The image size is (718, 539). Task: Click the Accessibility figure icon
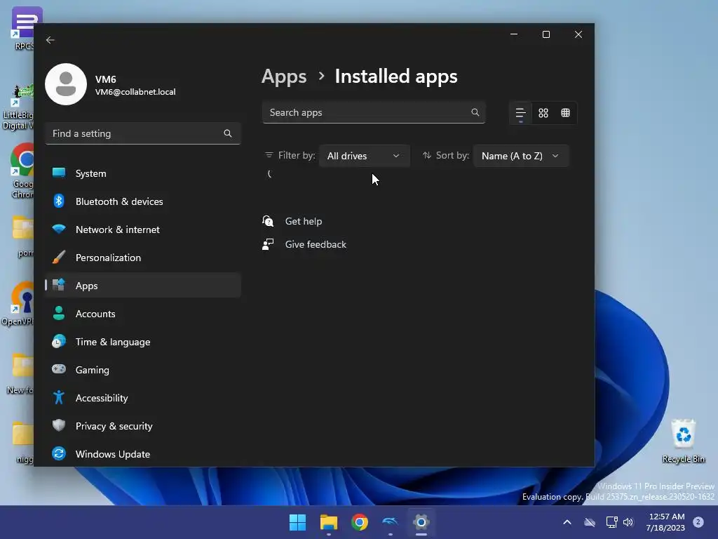tap(59, 397)
